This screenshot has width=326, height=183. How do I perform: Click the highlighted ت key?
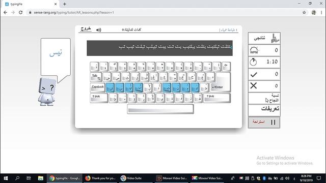[167, 87]
